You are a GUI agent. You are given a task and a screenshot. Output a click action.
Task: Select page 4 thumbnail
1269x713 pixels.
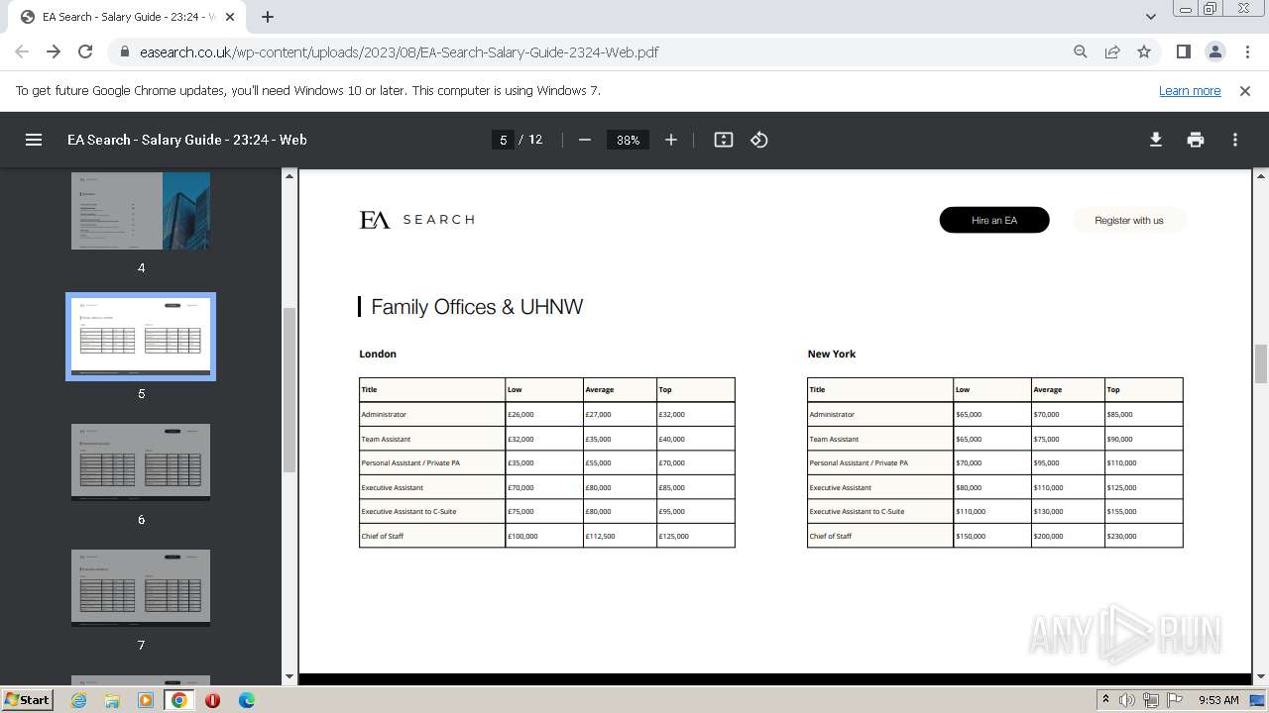pyautogui.click(x=141, y=210)
